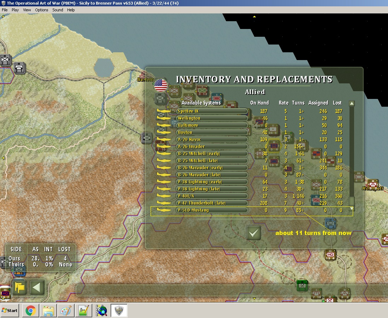The height and width of the screenshot is (318, 388).
Task: Select P-47 Thunderbolt (late) row
Action: click(212, 203)
